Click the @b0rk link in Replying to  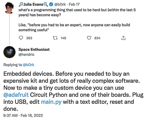pos(29,65)
